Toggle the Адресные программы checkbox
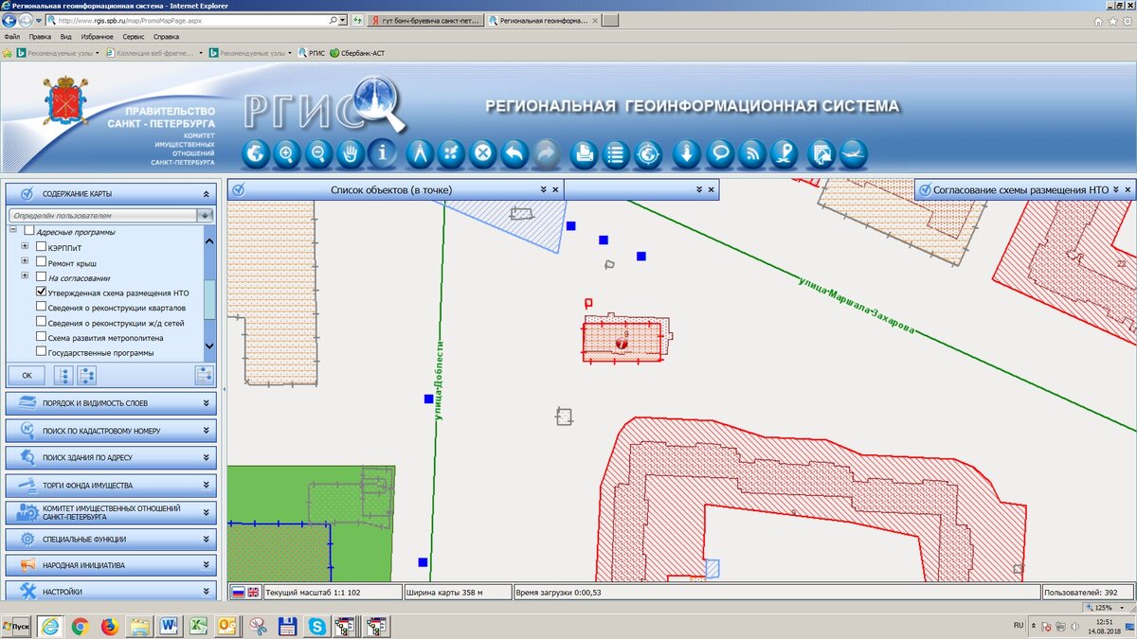Viewport: 1137px width, 639px height. 29,231
